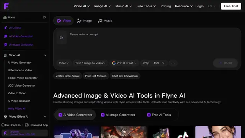Open AI Video Generator under Video AI
245x138 pixels.
pos(20,62)
